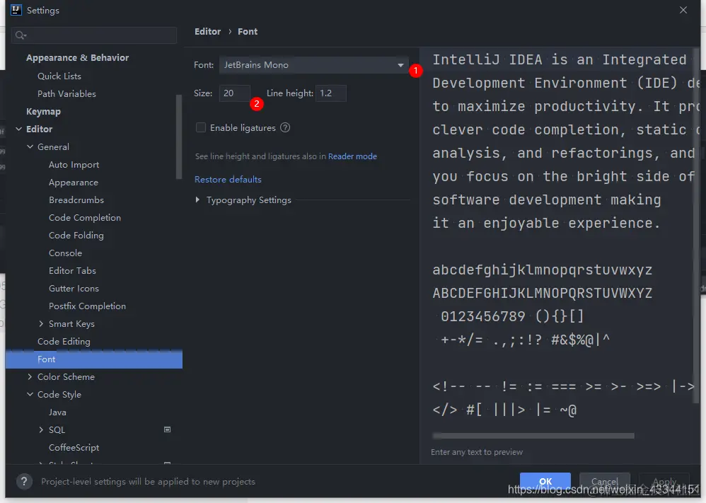Image resolution: width=706 pixels, height=503 pixels.
Task: Open Auto Import settings
Action: [74, 164]
